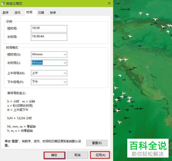Click the 自定义格式 window title
Image resolution: width=172 pixels, height=161 pixels.
point(14,3)
